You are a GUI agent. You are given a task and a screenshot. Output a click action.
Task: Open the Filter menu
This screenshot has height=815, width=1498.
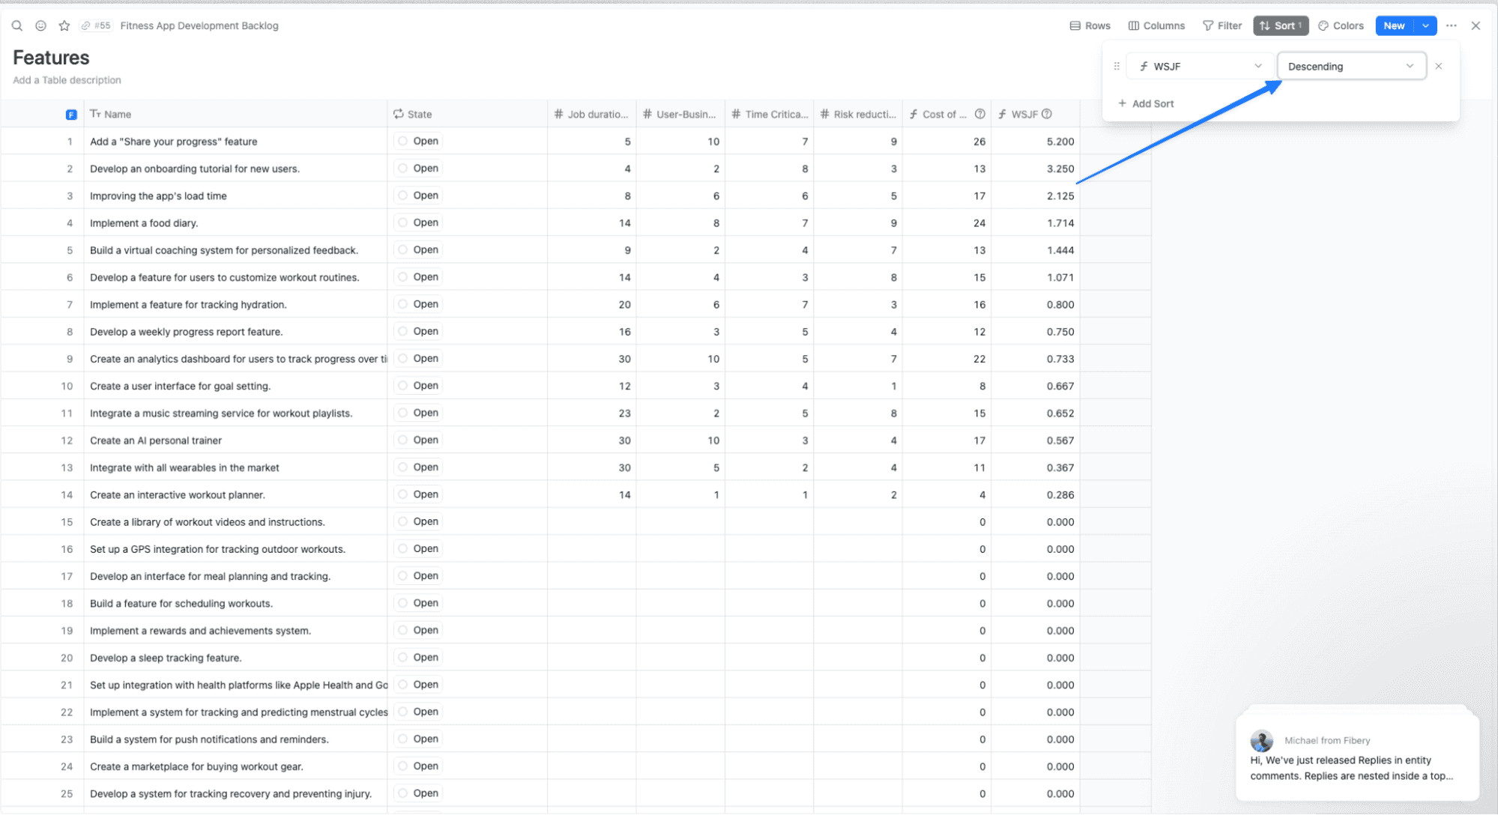[x=1222, y=25]
